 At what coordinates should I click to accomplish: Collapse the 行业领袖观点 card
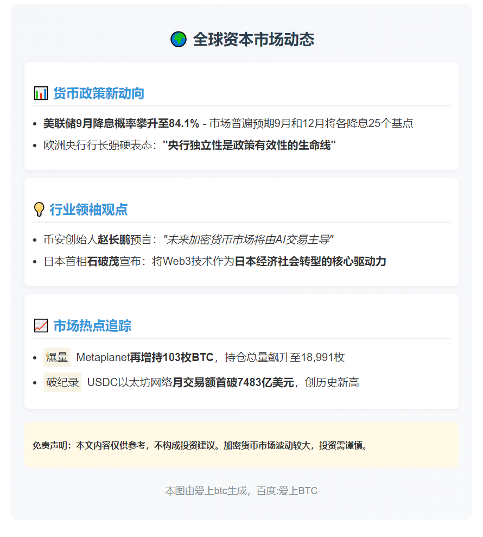pos(88,209)
